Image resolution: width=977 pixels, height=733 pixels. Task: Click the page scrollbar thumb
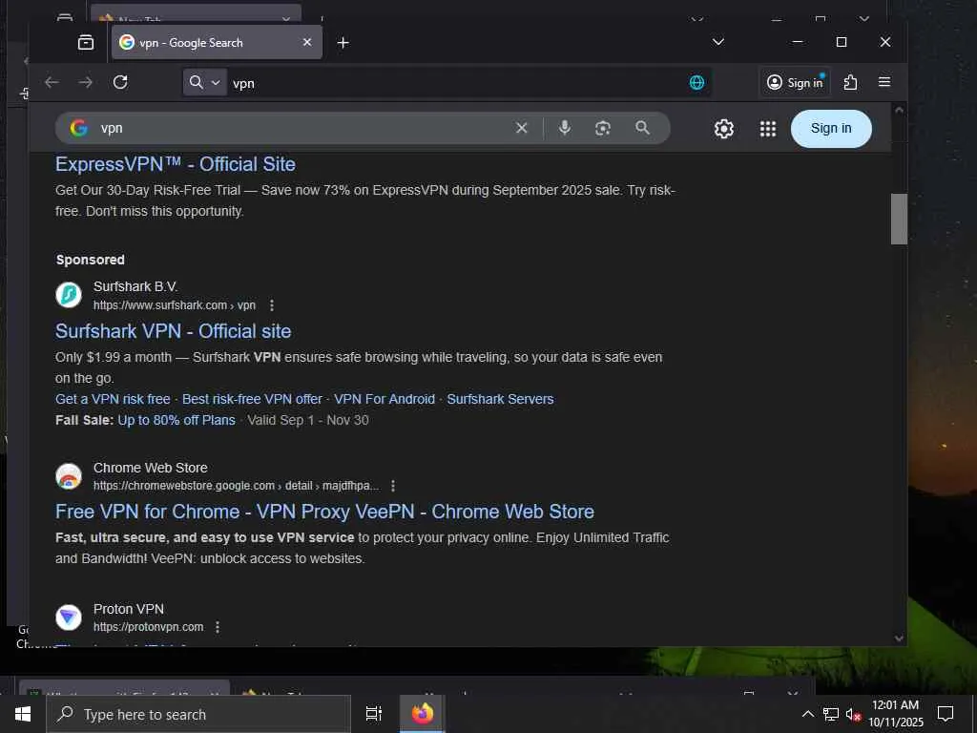[899, 219]
